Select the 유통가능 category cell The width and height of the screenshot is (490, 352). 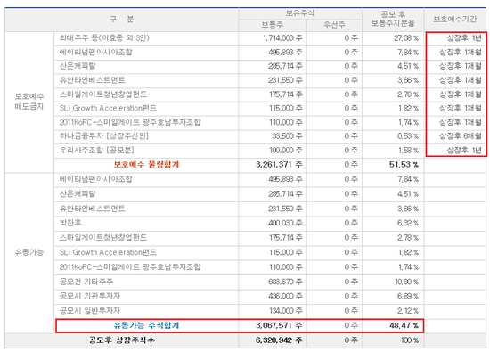(x=29, y=252)
